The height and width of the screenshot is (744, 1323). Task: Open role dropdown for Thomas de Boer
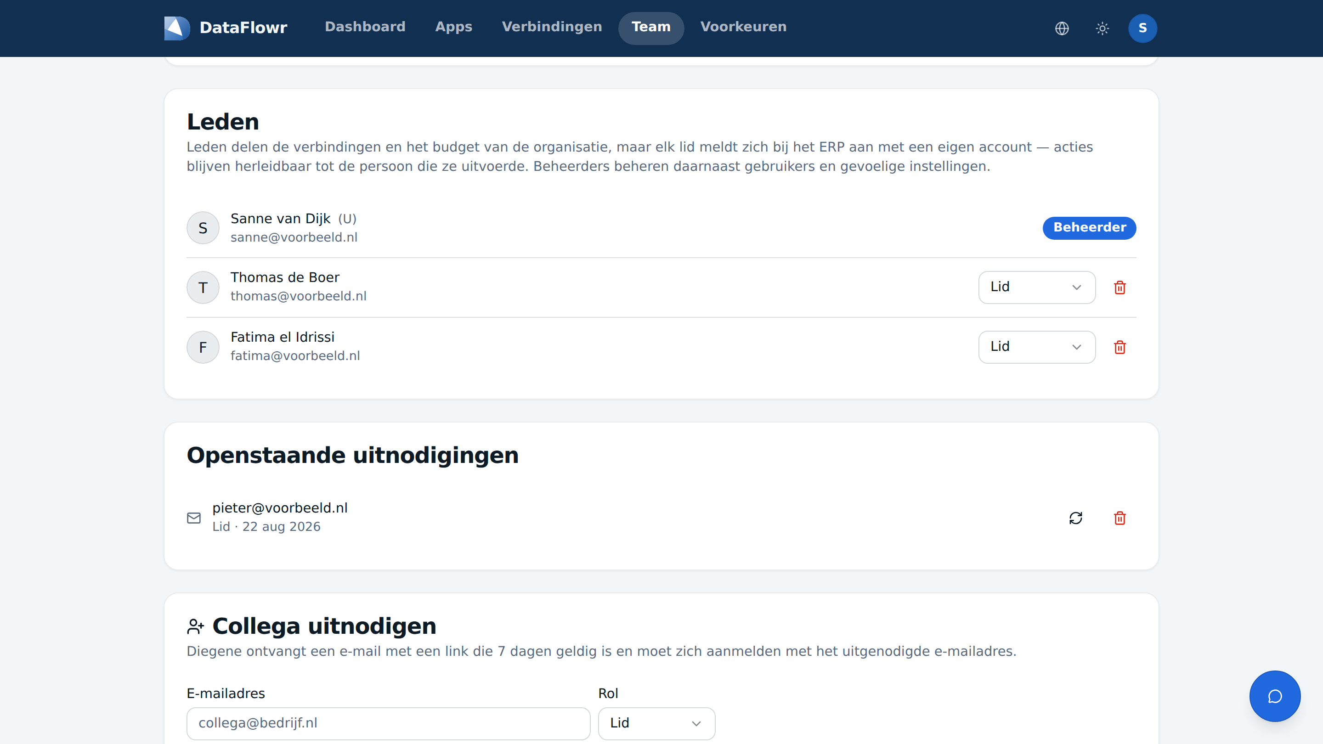click(x=1036, y=287)
